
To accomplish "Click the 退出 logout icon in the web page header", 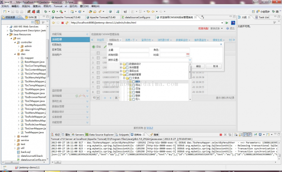I will point(227,28).
